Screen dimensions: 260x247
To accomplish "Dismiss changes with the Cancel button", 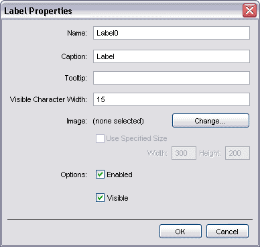I will (227, 232).
